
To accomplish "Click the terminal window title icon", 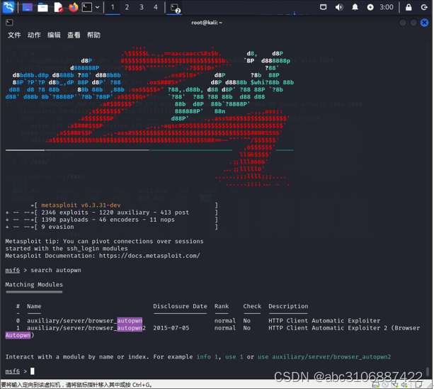I will point(9,23).
